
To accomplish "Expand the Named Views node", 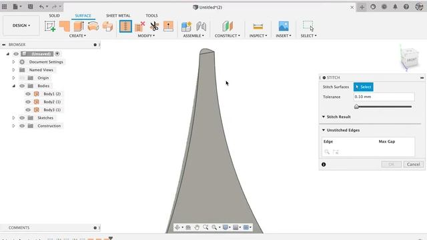I will coord(13,70).
